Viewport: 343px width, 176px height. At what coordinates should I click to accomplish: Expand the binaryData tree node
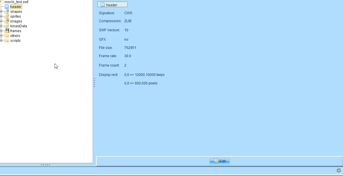1,26
